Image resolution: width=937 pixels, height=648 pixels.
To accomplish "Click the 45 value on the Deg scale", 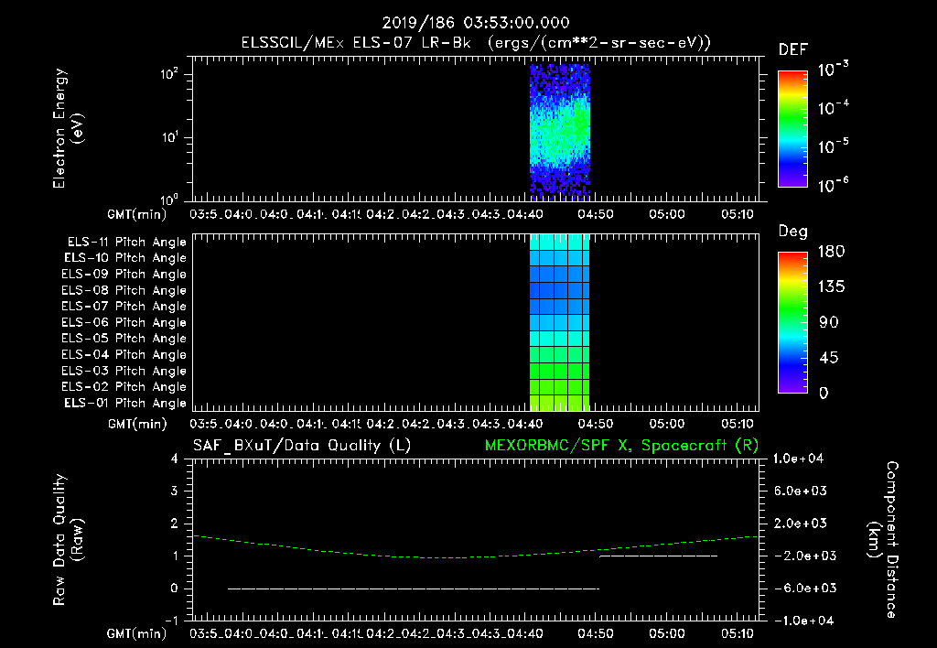I will [829, 358].
